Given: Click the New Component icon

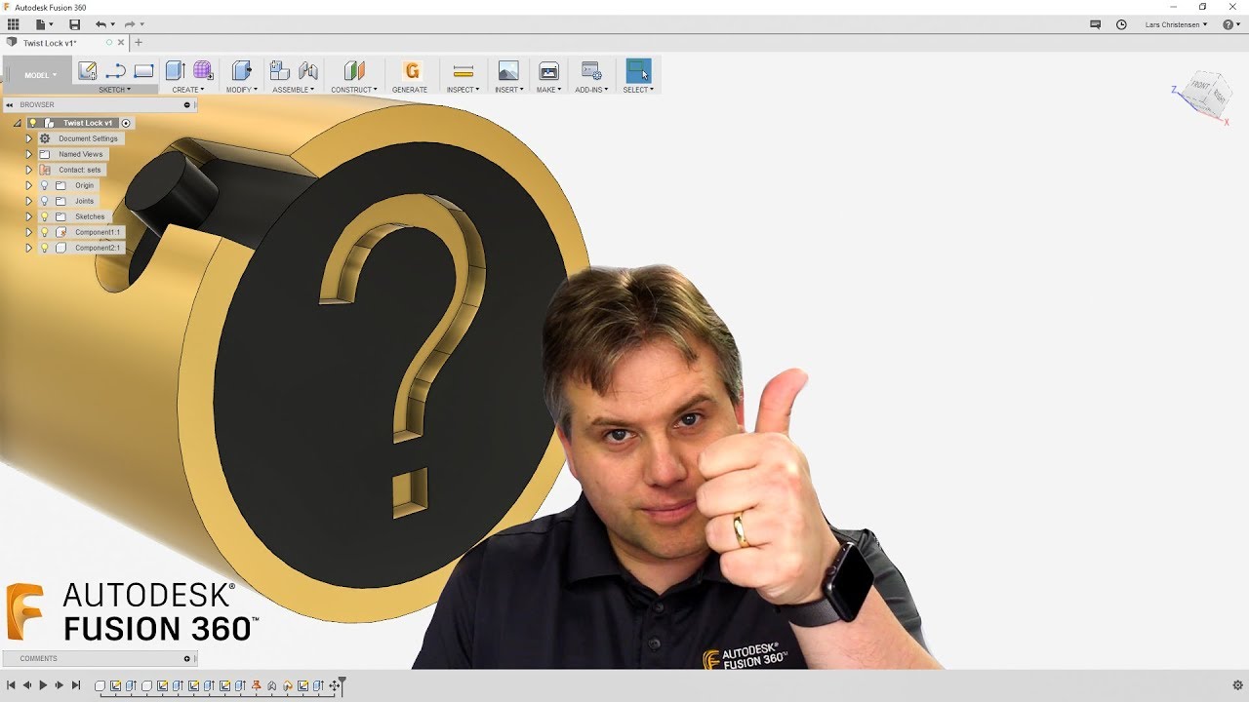Looking at the screenshot, I should (x=279, y=70).
